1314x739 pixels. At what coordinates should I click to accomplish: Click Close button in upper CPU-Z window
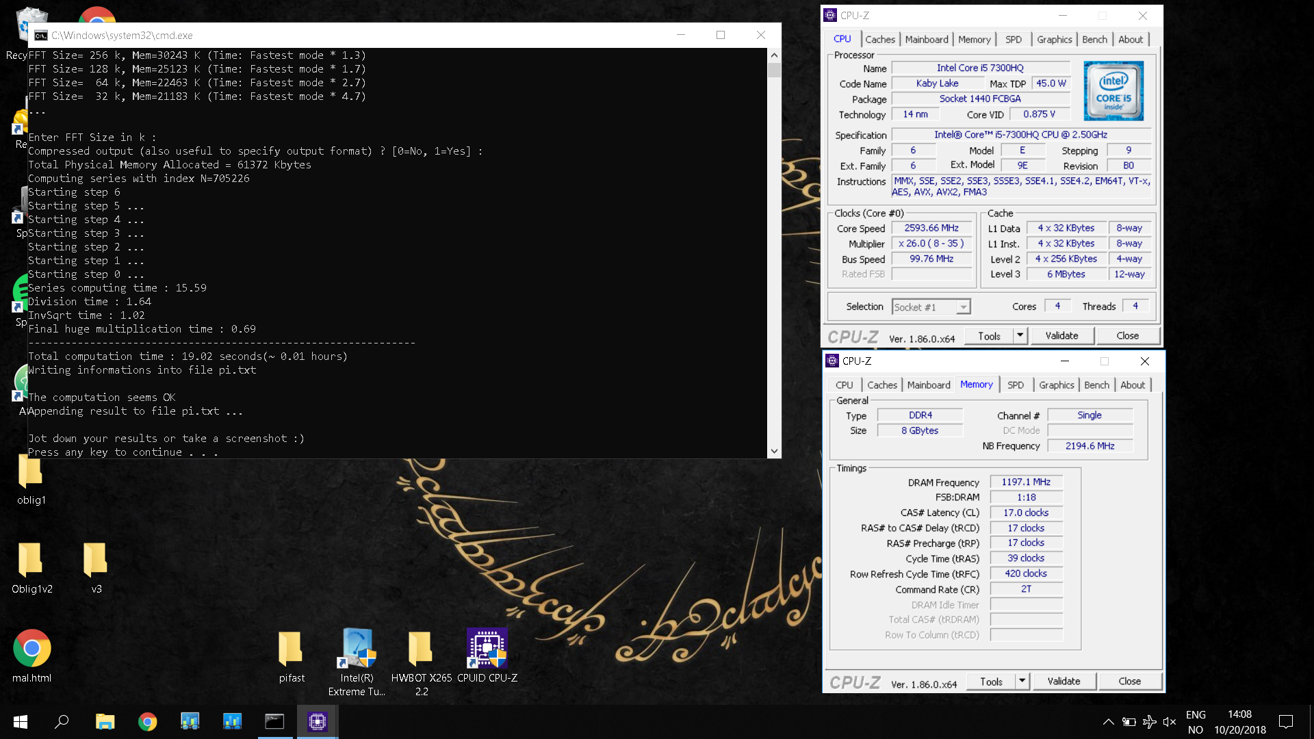tap(1127, 336)
